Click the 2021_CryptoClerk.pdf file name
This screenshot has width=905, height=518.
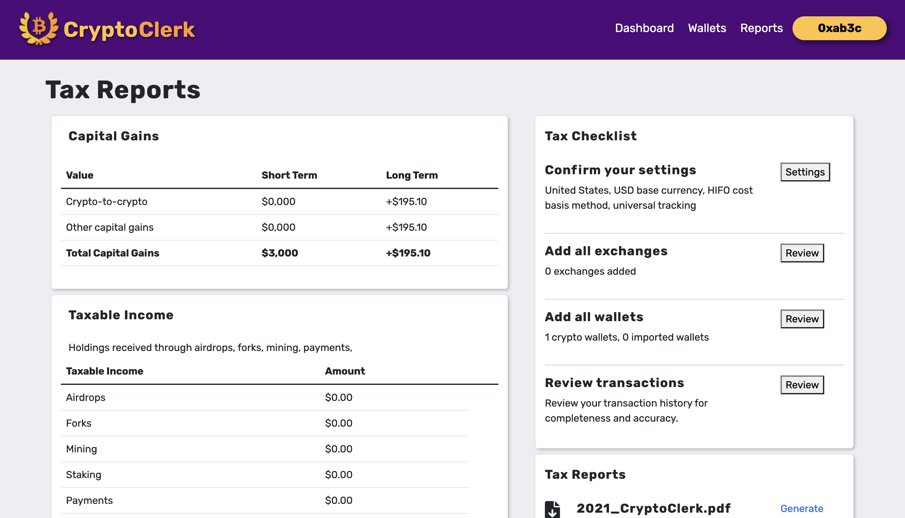(653, 508)
